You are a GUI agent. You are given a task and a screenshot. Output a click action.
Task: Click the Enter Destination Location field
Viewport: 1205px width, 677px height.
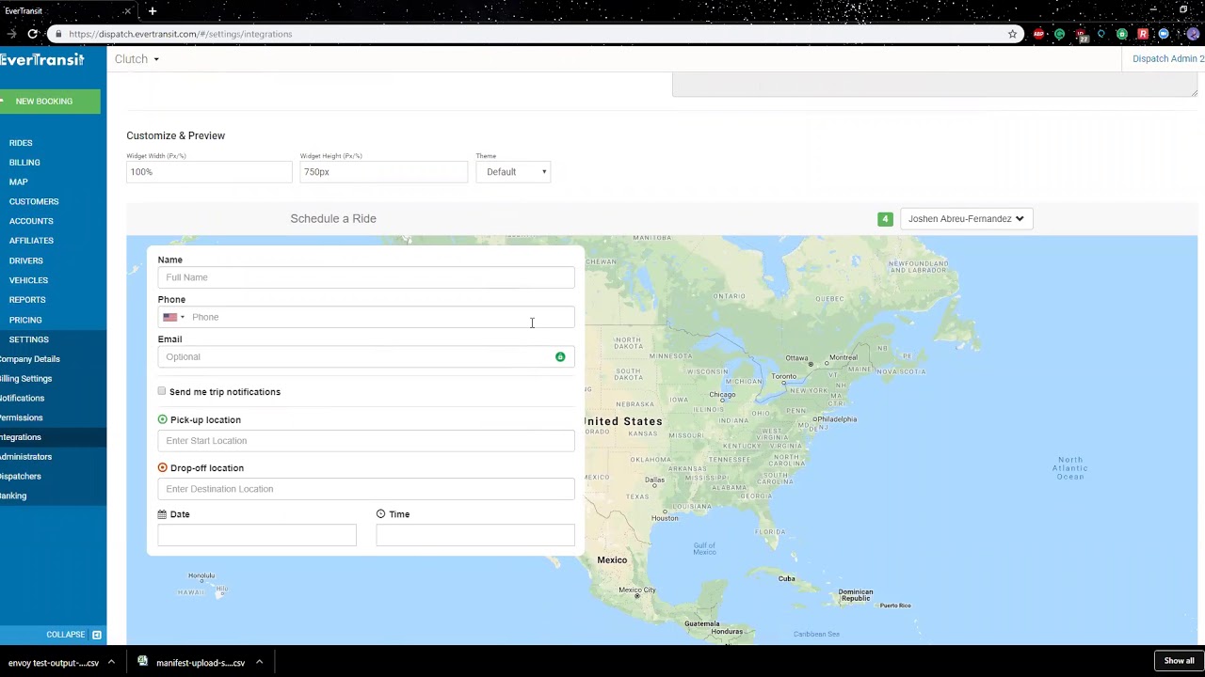tap(366, 489)
